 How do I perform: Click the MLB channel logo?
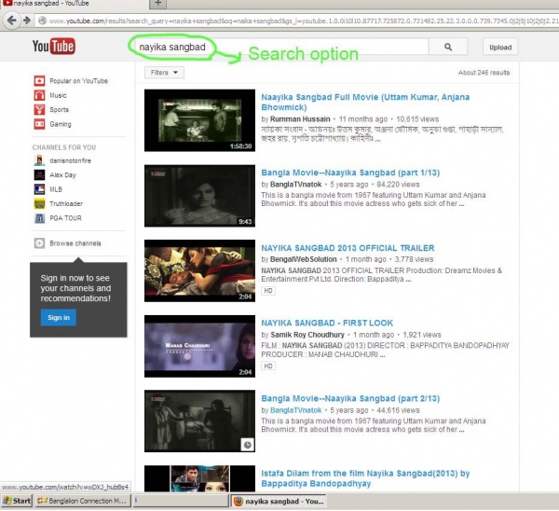coord(39,189)
